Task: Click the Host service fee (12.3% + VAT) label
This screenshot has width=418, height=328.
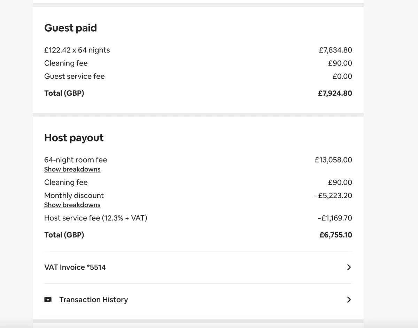Action: 96,218
